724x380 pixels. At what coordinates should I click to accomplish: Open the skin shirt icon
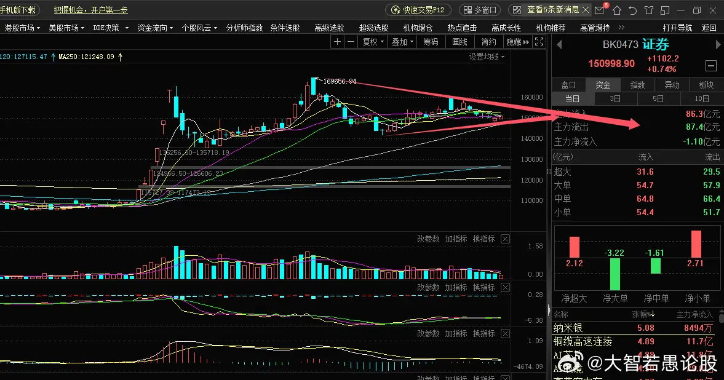(x=649, y=10)
